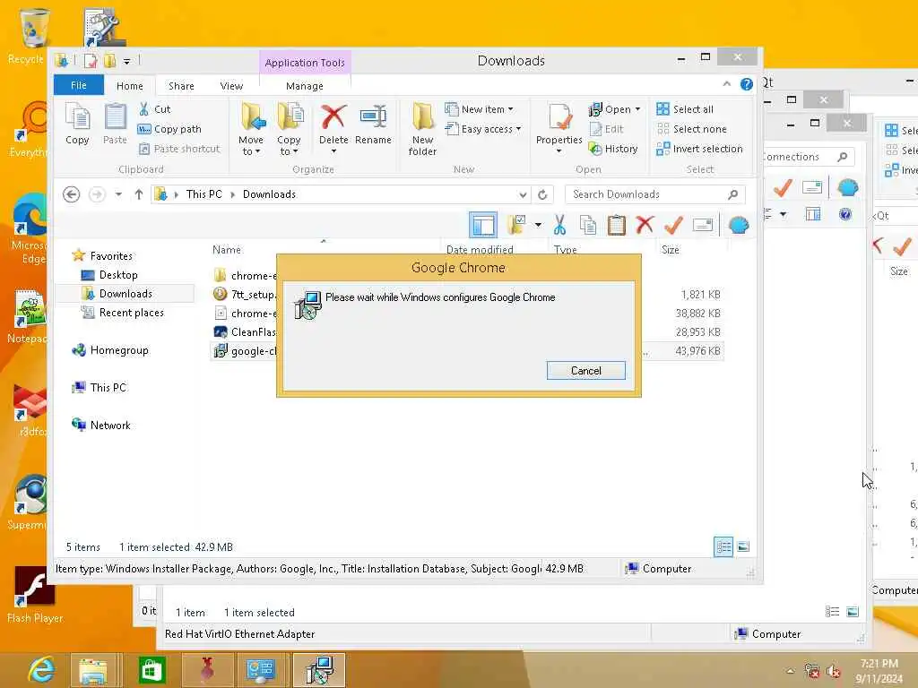
Task: Open the Easy access dropdown
Action: [483, 129]
